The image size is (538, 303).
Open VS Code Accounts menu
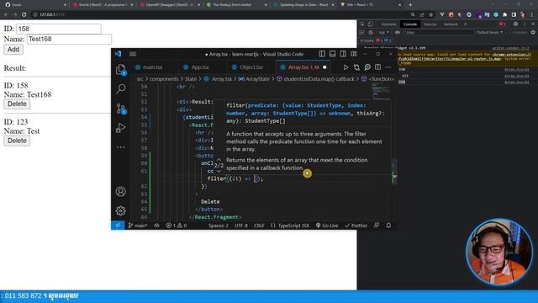point(120,191)
